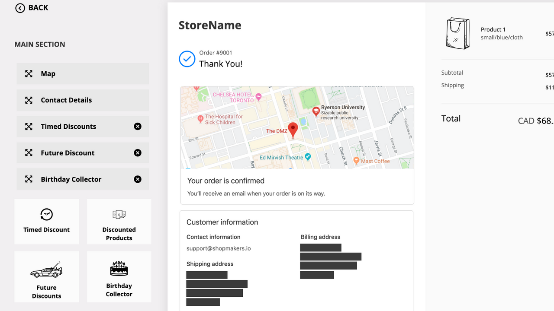The height and width of the screenshot is (311, 554).
Task: Click the move handle icon beside Contact Details
Action: pyautogui.click(x=29, y=100)
